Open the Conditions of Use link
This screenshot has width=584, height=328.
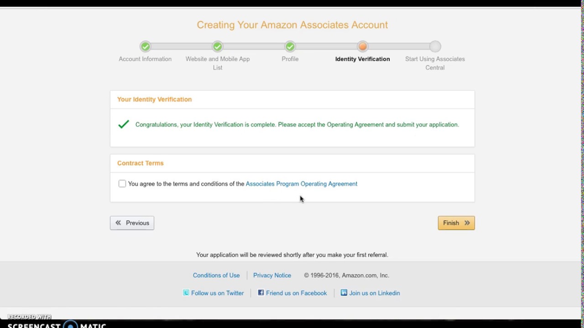tap(216, 276)
